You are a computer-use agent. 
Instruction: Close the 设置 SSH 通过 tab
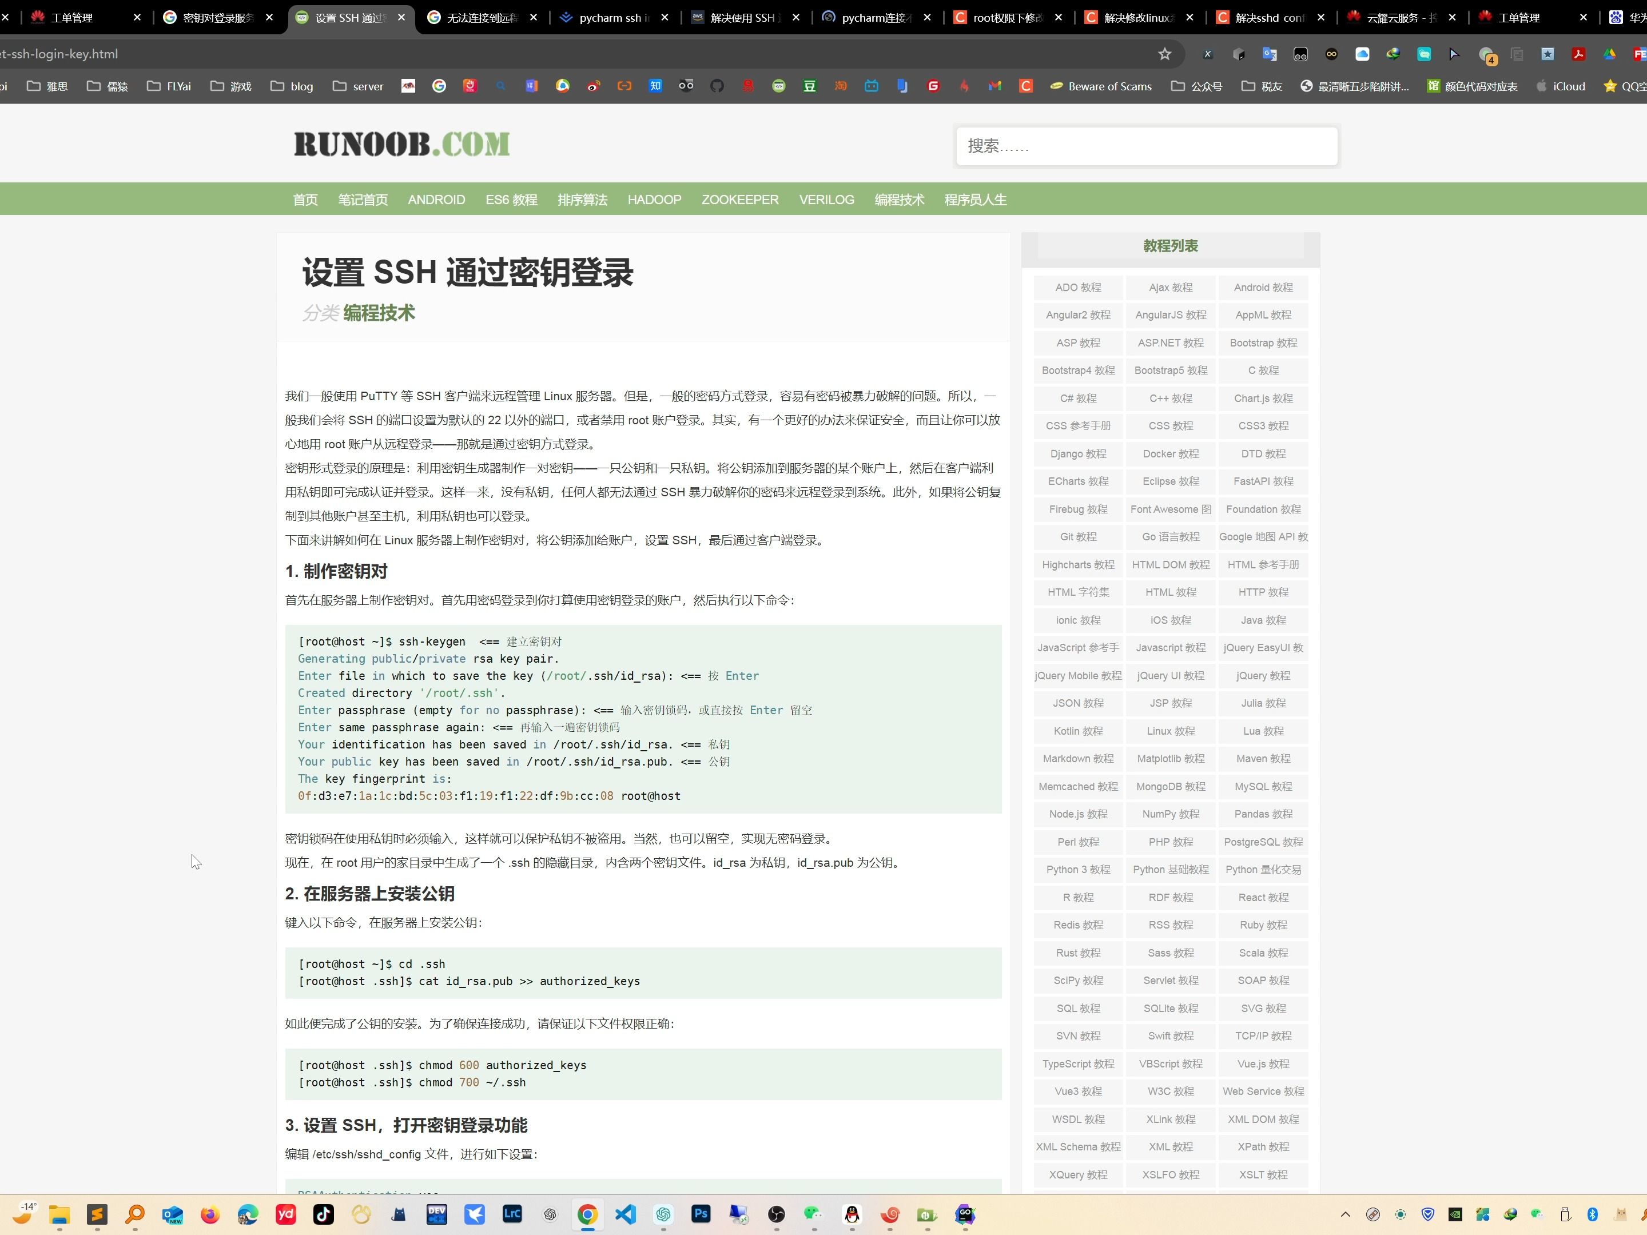pos(401,17)
